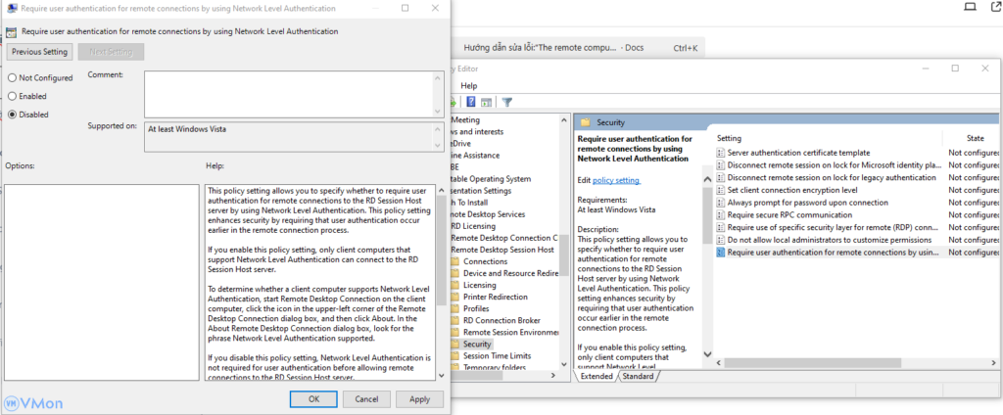Open the policy setting edit link
Viewport: 1003px width, 415px height.
(x=616, y=180)
